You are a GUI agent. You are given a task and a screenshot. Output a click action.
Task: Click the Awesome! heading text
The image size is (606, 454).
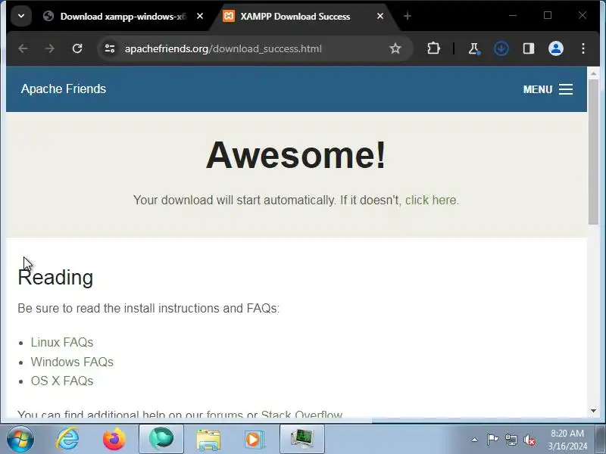(296, 155)
